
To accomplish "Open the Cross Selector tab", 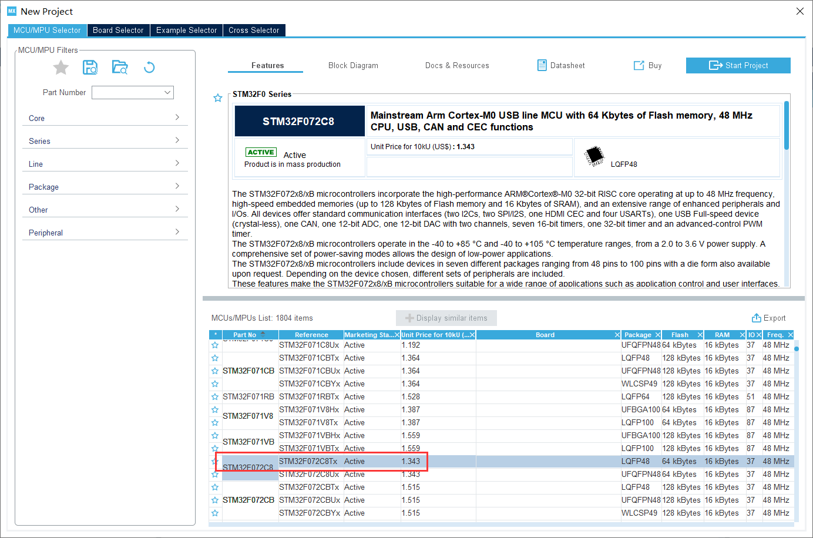I will pos(254,30).
